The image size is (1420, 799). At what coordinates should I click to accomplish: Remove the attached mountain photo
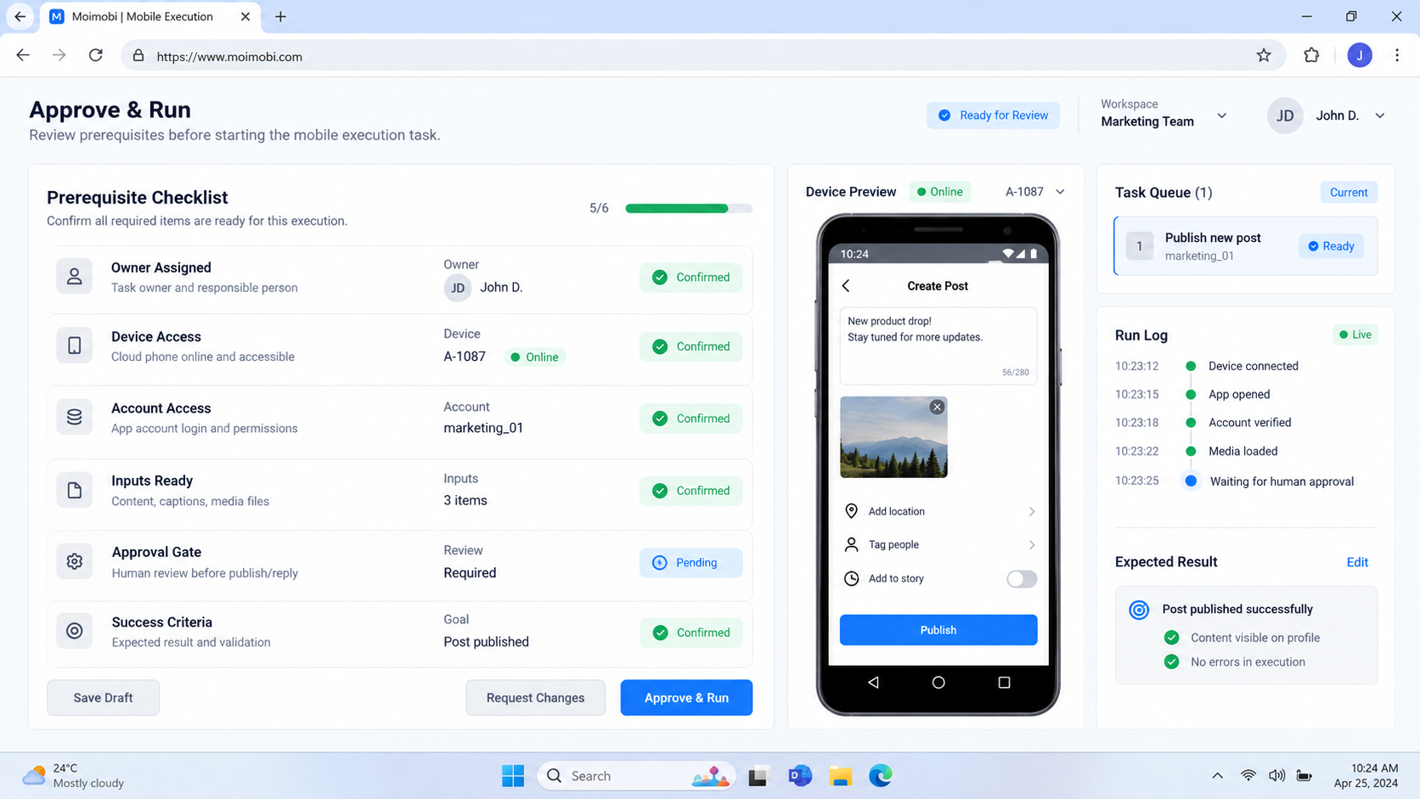(937, 407)
